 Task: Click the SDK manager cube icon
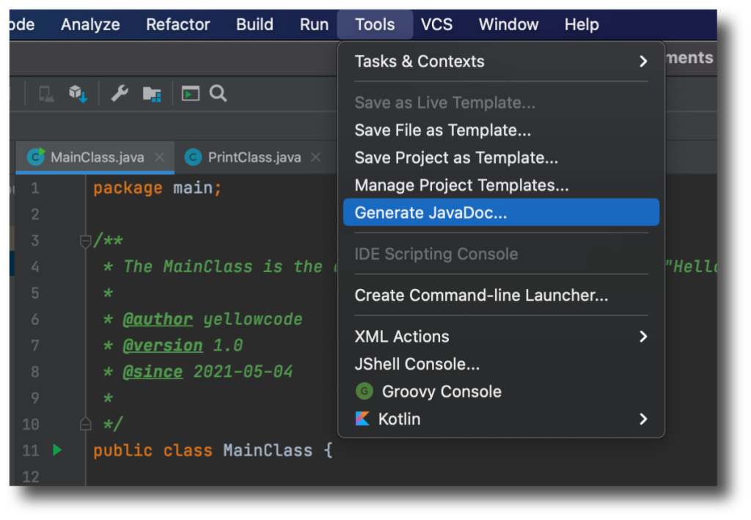pos(78,94)
